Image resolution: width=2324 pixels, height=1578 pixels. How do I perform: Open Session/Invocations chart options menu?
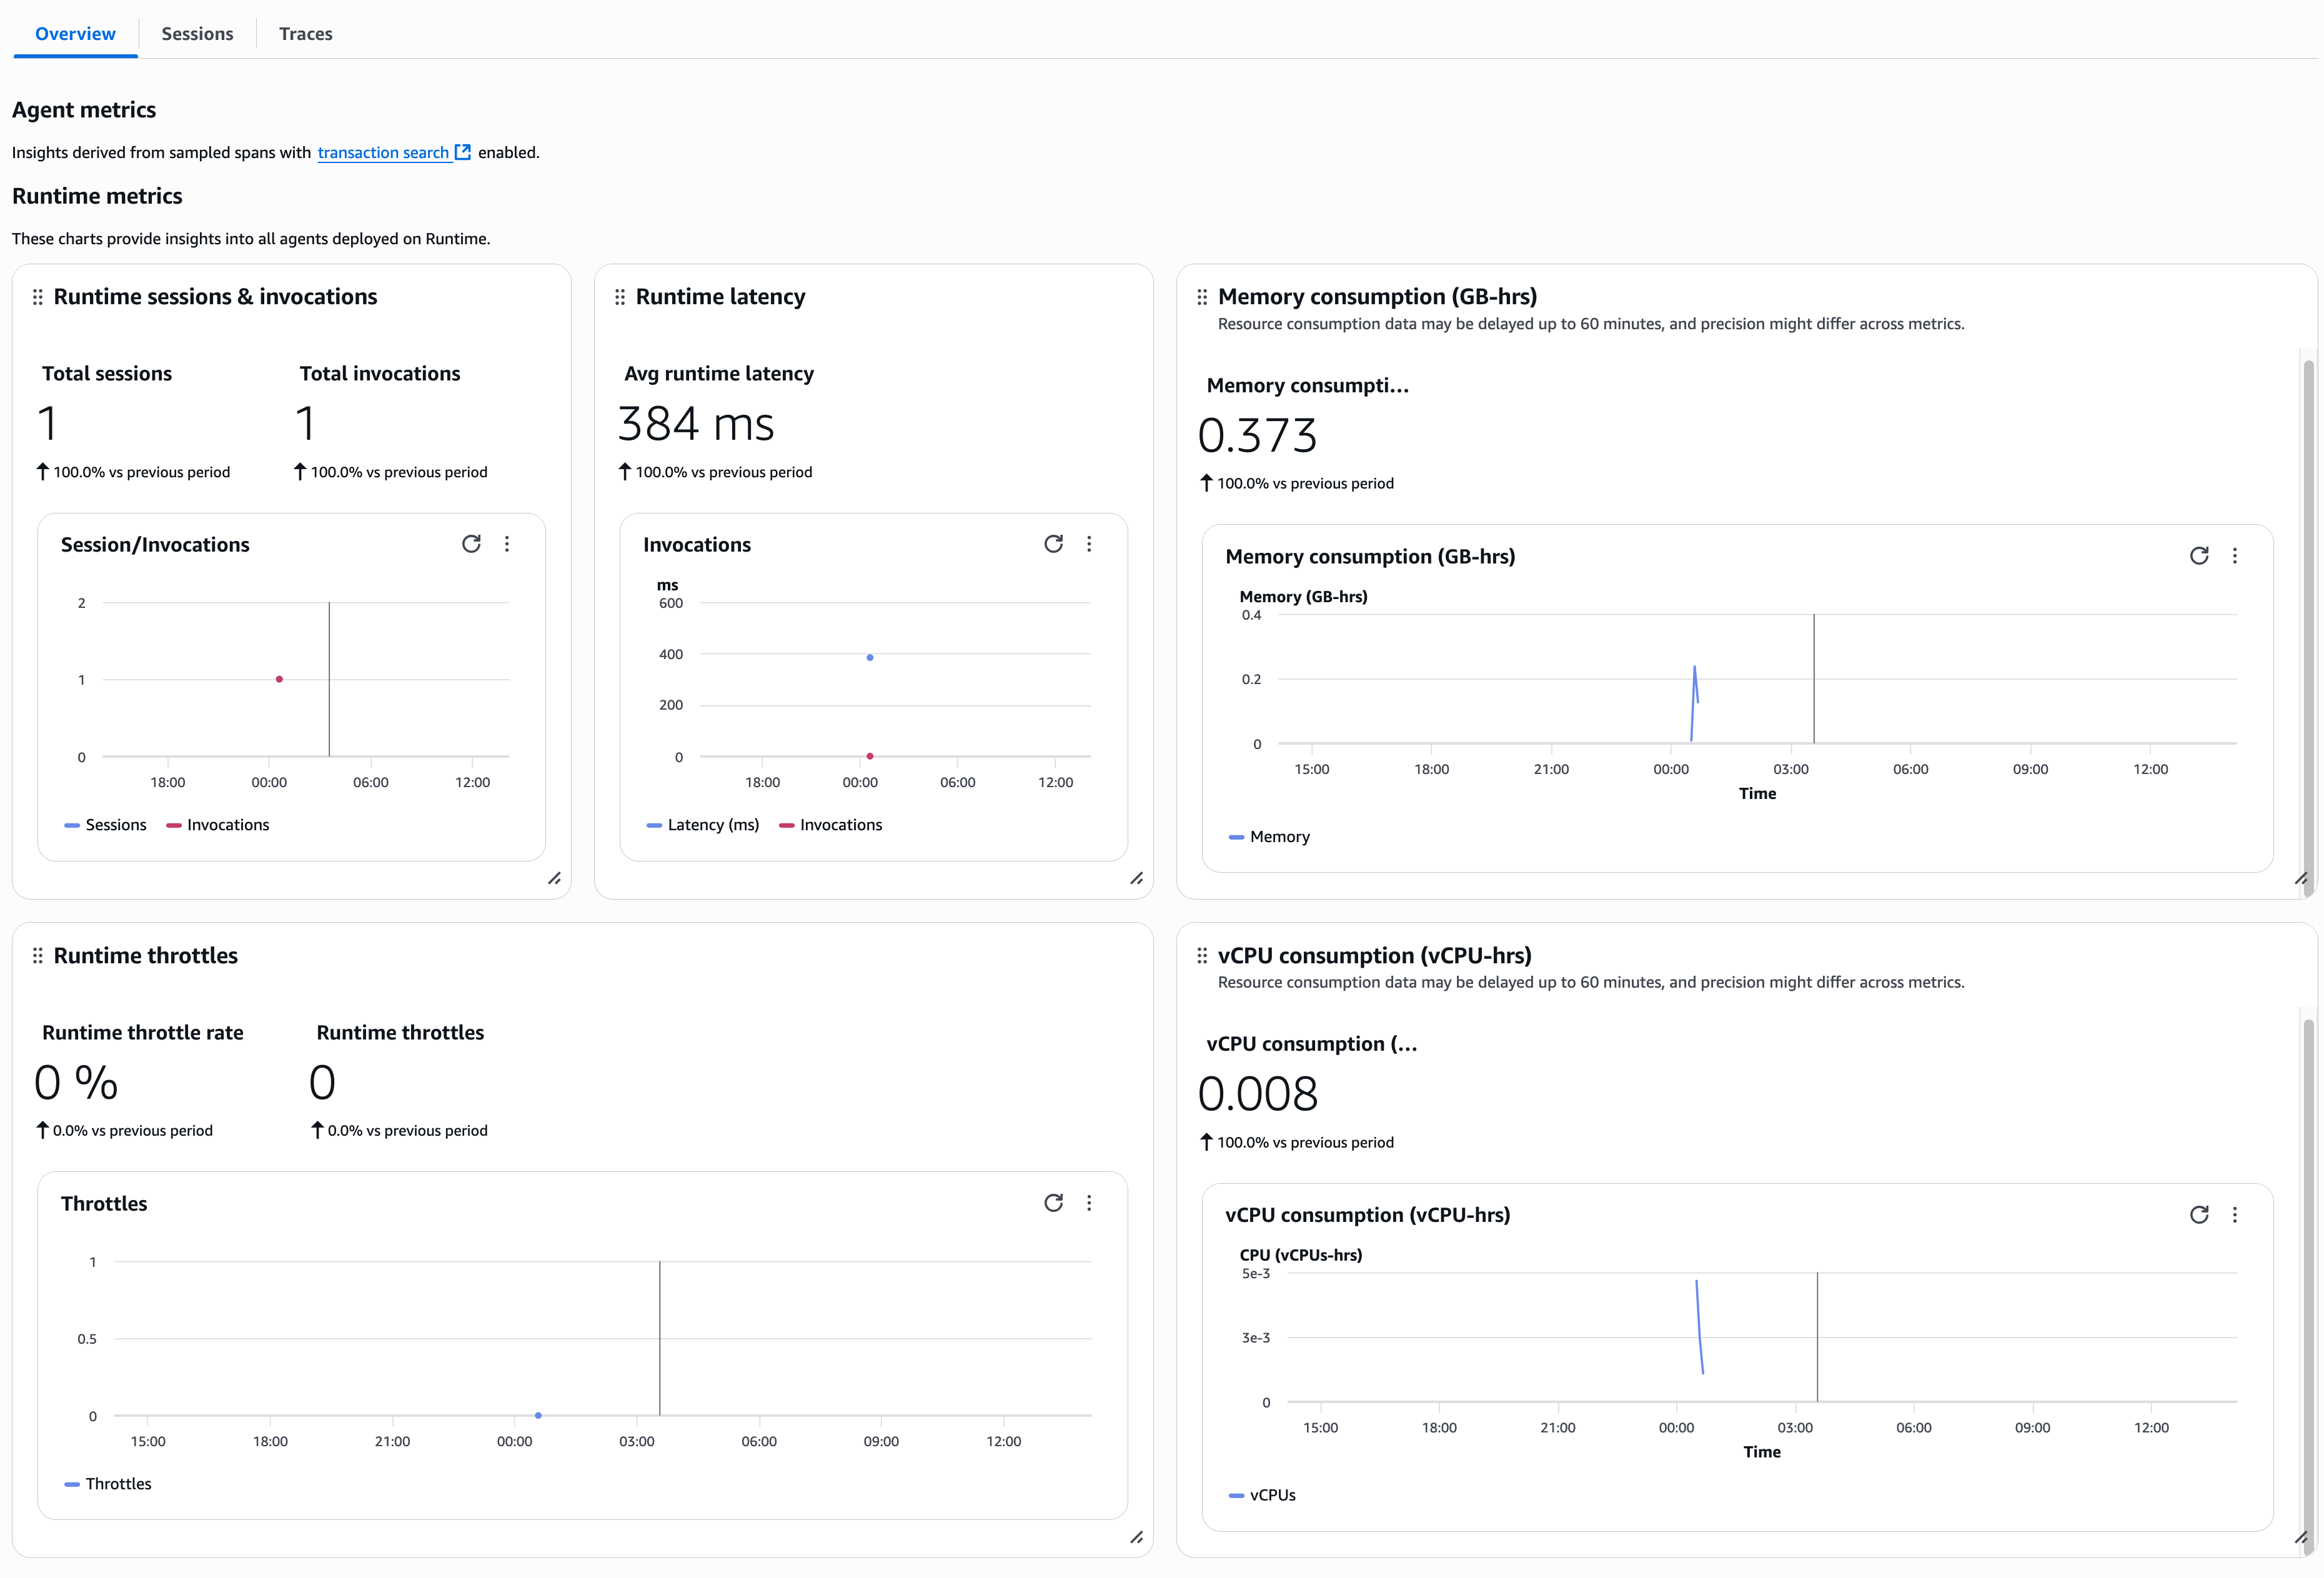[507, 544]
